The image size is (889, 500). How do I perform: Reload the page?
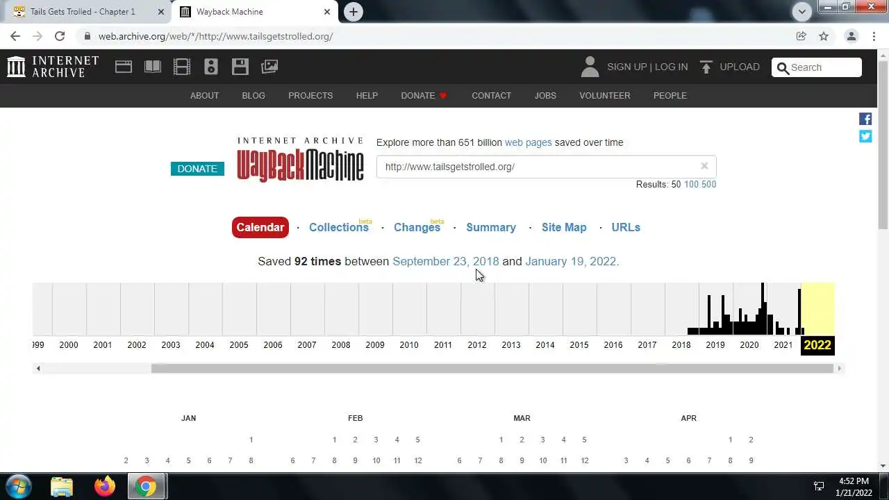click(x=60, y=36)
